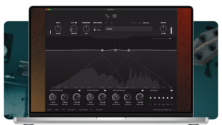
Task: Open the cabinet speaker section icon
Action: [115, 16]
